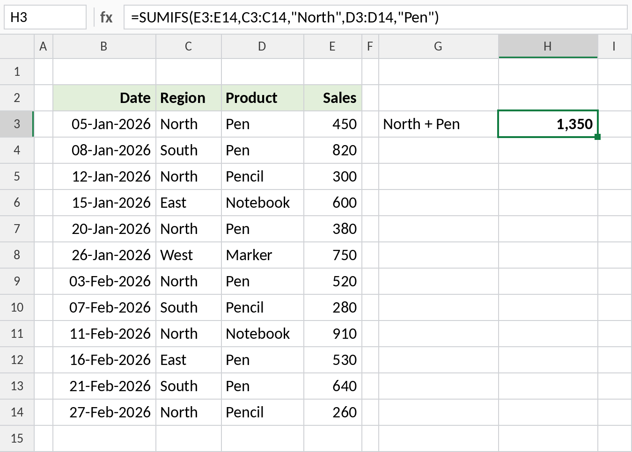Select column I header
Screen dimensions: 632x452
[615, 46]
